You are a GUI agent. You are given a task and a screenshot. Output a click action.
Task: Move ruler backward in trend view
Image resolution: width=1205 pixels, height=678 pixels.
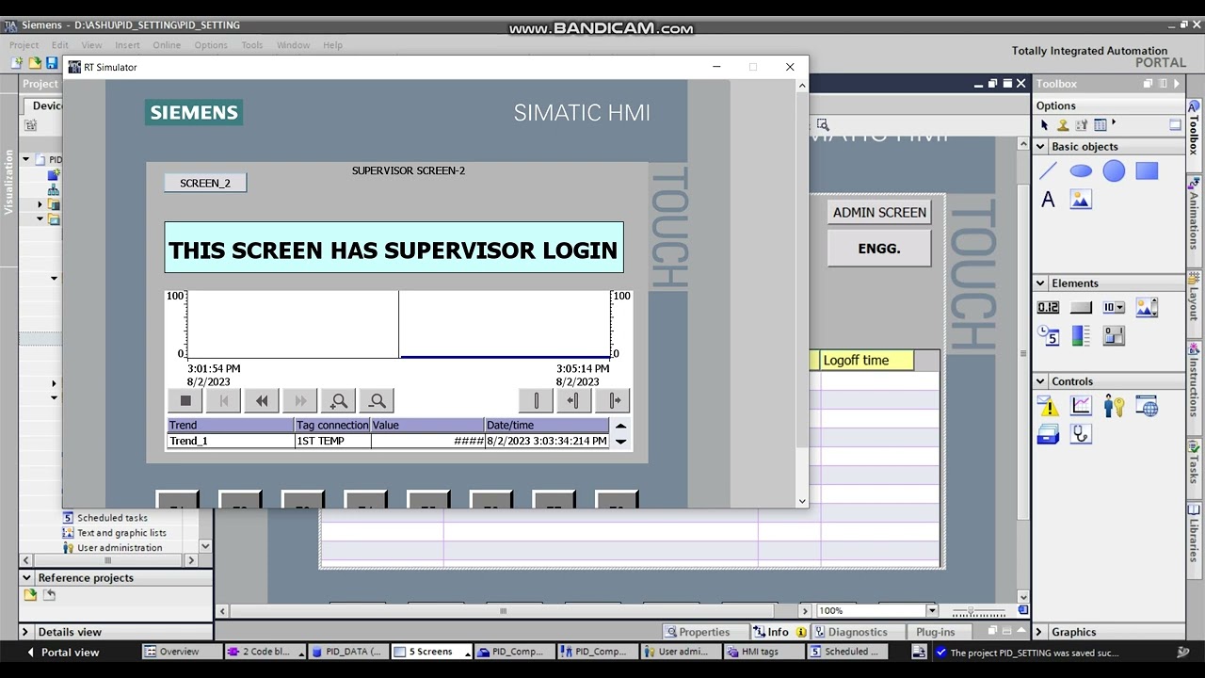[x=574, y=401]
